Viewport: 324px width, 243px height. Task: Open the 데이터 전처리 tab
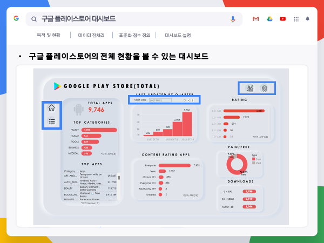coord(91,35)
